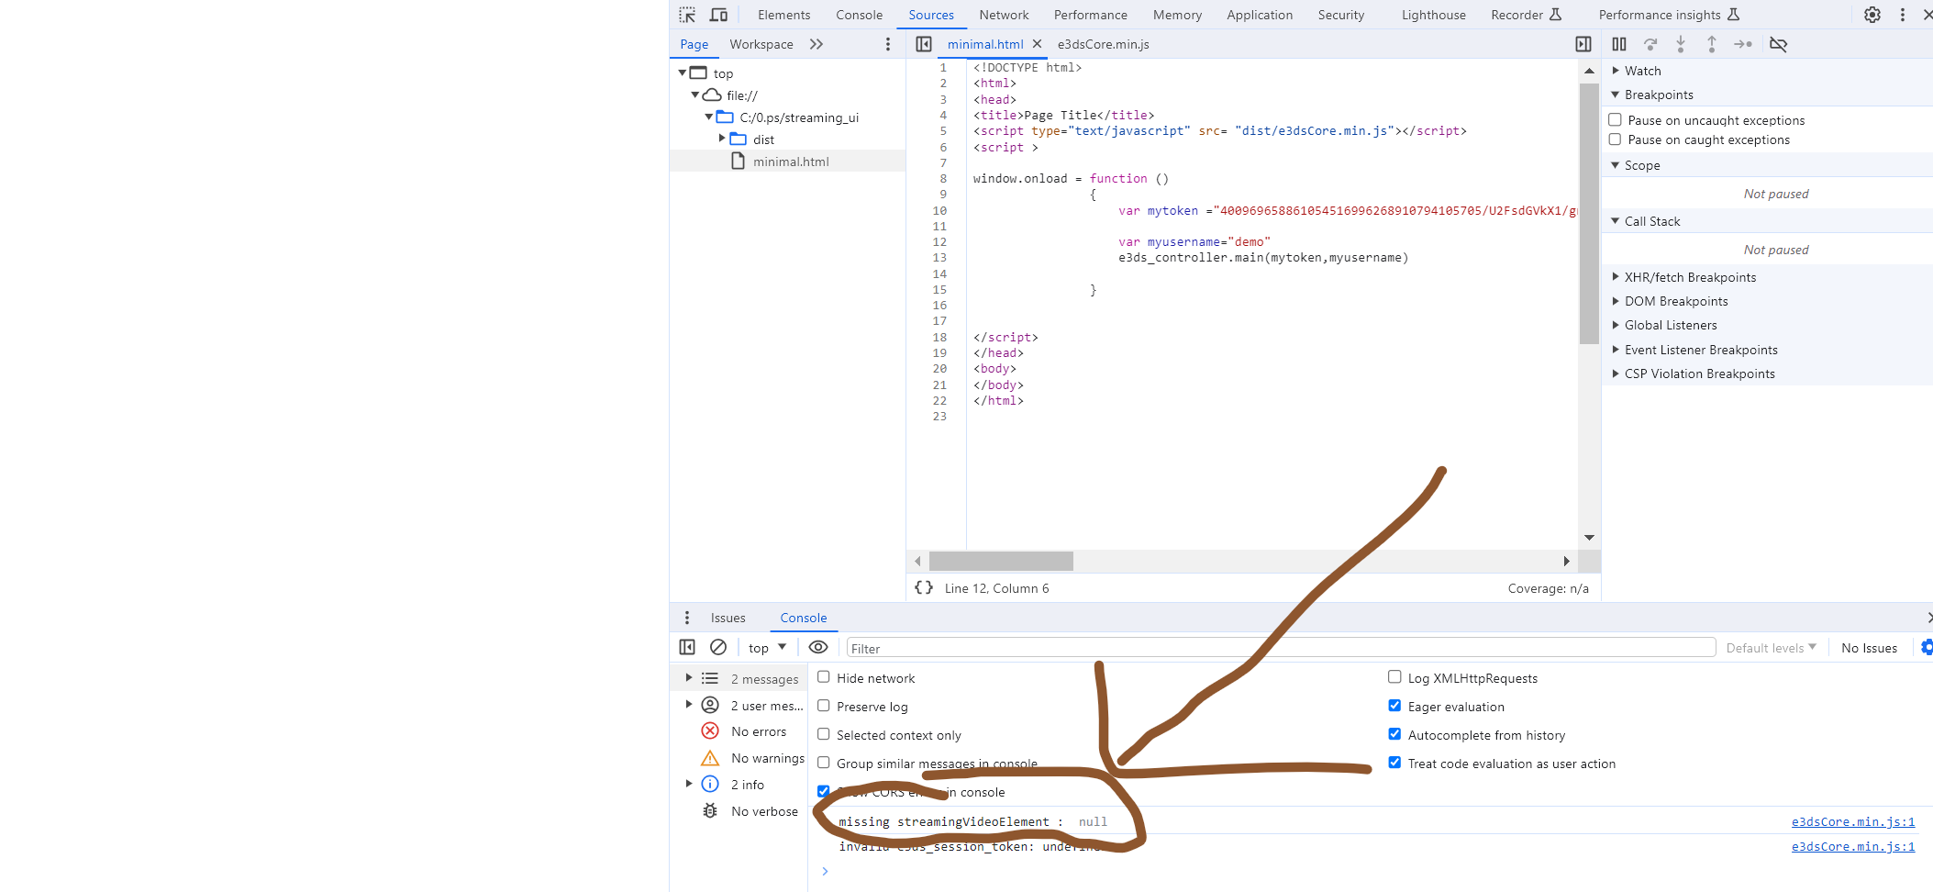Switch to the Elements tab
1933x892 pixels.
784,15
